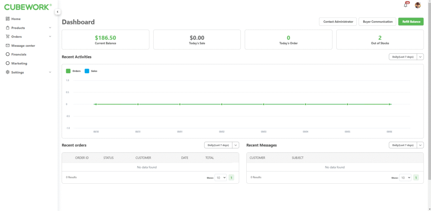431x211 pixels.
Task: Click the Products bag icon
Action: coord(8,28)
